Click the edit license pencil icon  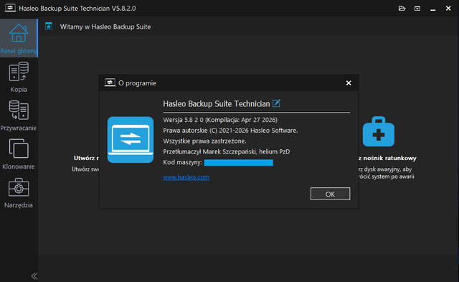(276, 103)
